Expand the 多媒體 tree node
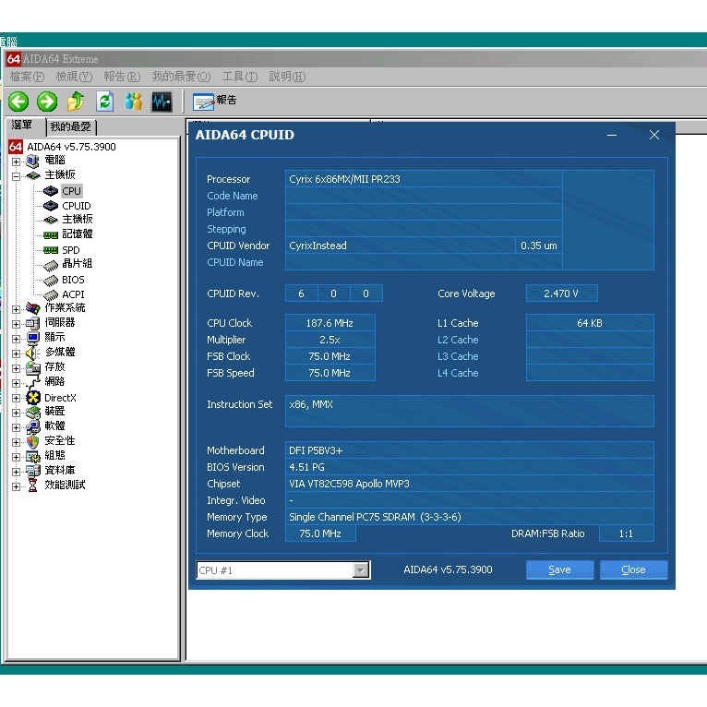 click(17, 353)
